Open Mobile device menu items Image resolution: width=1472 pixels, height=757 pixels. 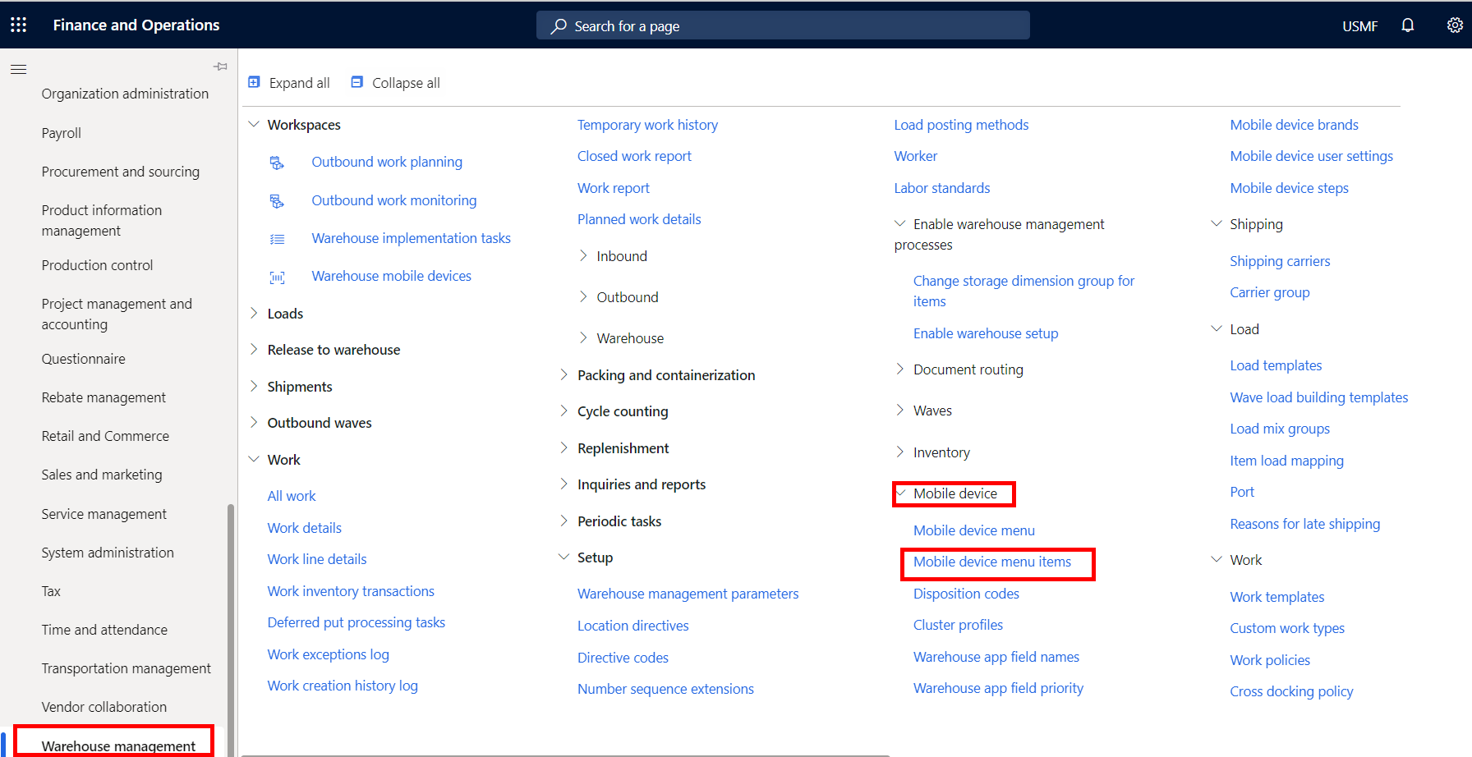click(x=991, y=562)
